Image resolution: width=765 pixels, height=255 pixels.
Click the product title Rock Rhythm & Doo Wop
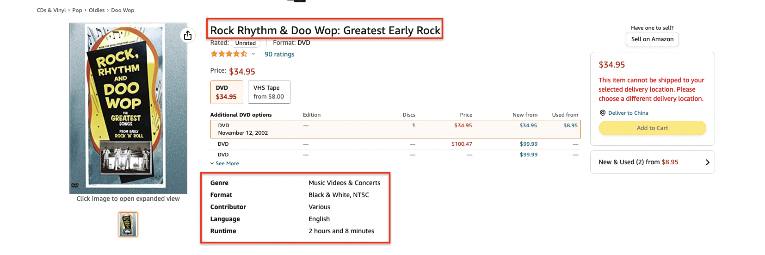tap(325, 31)
